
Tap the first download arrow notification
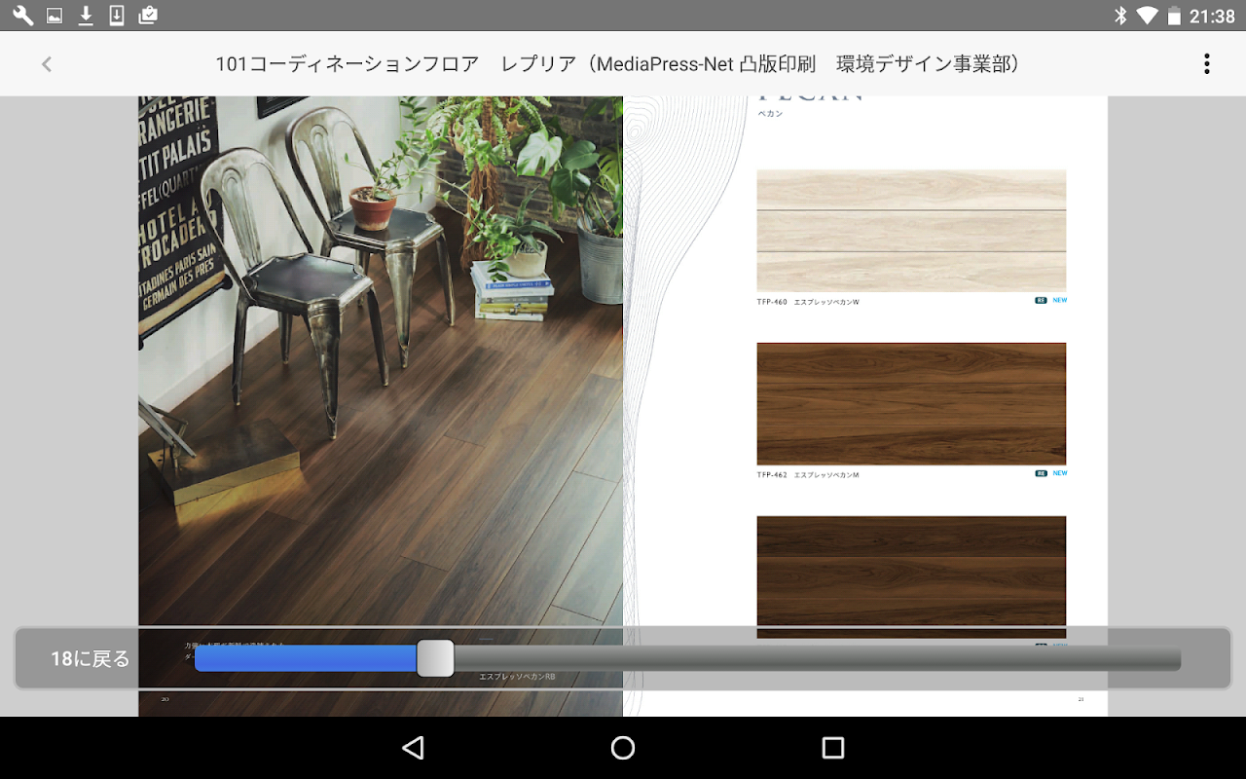[x=86, y=16]
